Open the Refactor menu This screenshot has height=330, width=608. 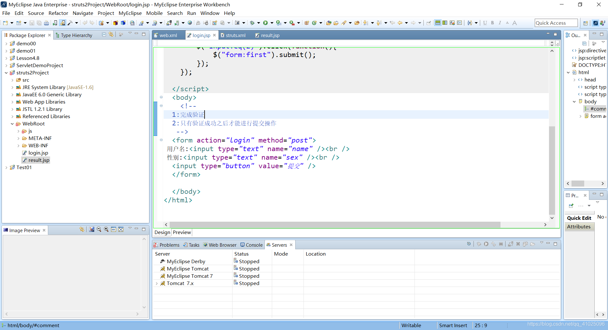click(x=58, y=13)
